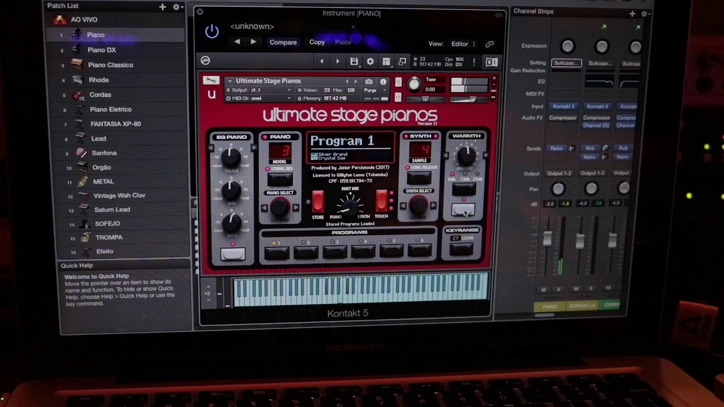Toggle the Long Release button
Screen dimensions: 724x407
(x=419, y=177)
